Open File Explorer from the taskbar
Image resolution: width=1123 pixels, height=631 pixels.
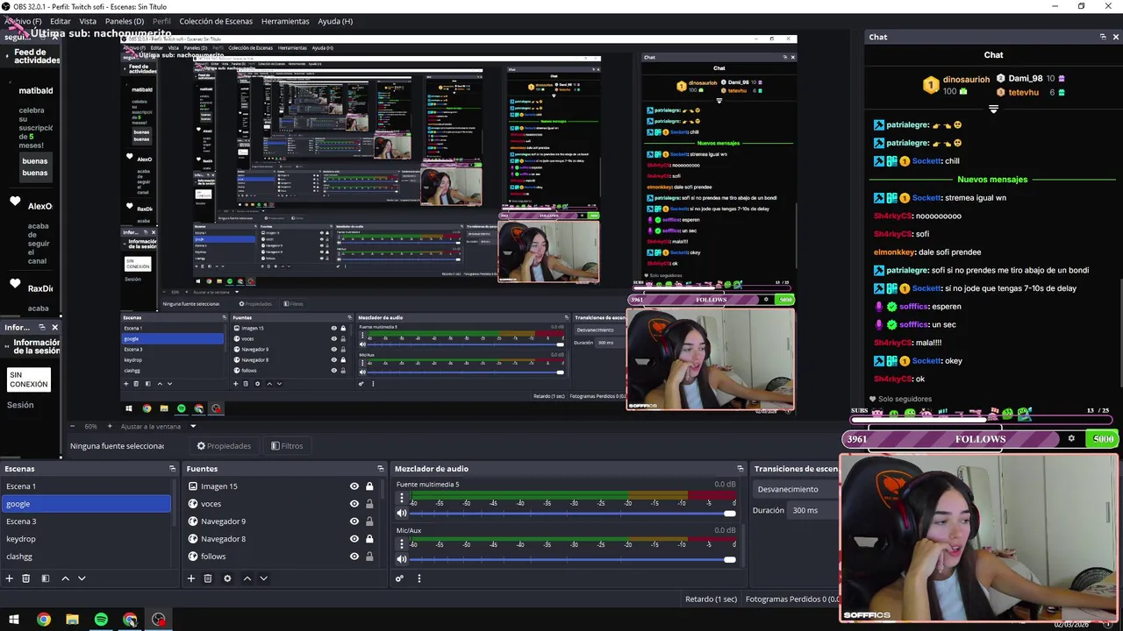point(72,620)
